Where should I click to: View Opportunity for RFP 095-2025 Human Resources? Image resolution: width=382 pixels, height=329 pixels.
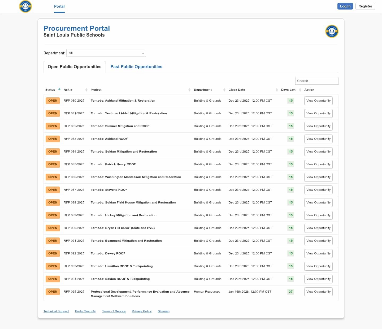click(318, 292)
